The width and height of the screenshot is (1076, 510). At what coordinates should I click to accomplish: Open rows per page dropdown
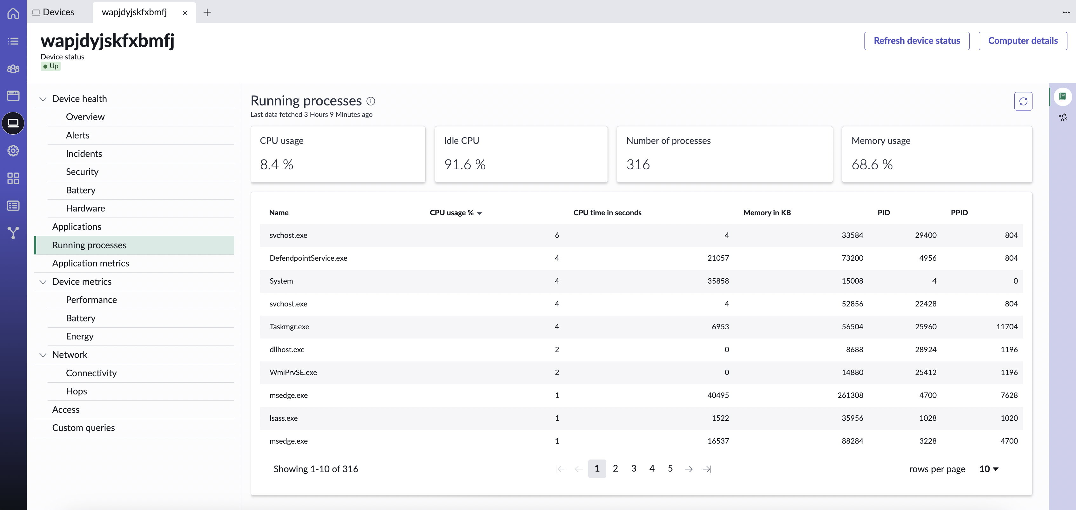(989, 469)
